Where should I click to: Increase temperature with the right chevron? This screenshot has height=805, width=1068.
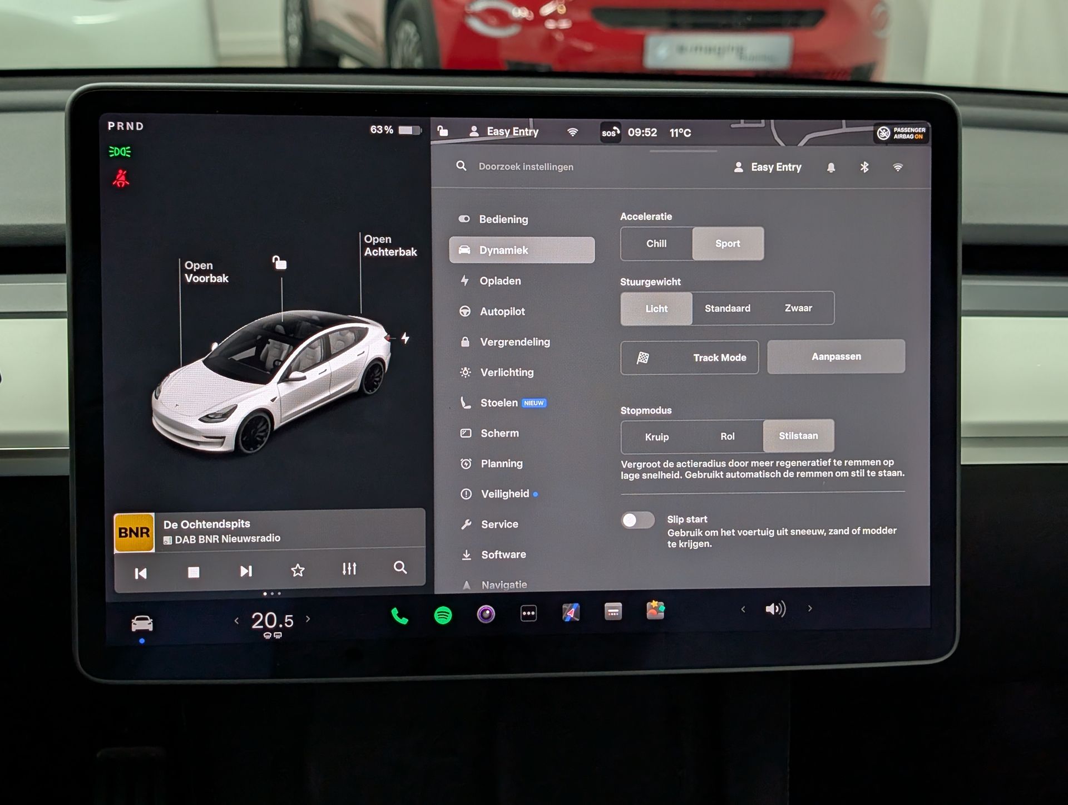[308, 619]
